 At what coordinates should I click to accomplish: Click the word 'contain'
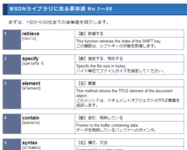point(31,118)
